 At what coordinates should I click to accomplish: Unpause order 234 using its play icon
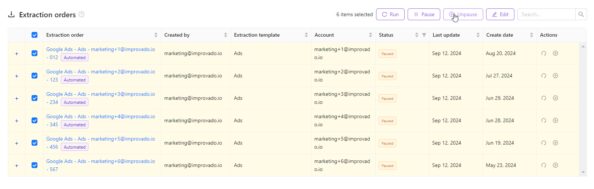tap(555, 98)
